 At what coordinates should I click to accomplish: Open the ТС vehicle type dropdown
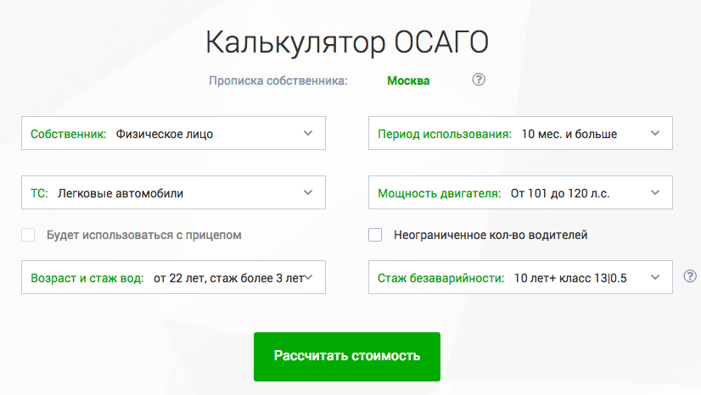click(172, 192)
